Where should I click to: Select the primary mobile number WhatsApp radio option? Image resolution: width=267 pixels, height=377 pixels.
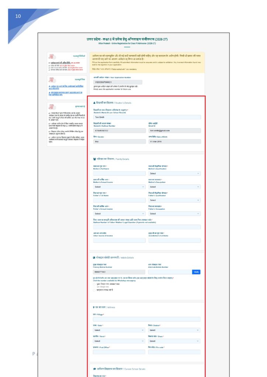[x=94, y=284]
